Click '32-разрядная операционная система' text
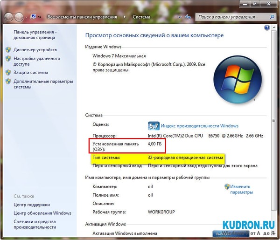The image size is (280, 240). click(x=185, y=158)
